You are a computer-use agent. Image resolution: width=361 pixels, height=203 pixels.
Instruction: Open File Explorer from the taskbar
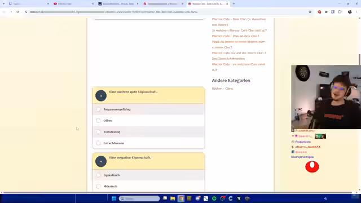pyautogui.click(x=173, y=198)
